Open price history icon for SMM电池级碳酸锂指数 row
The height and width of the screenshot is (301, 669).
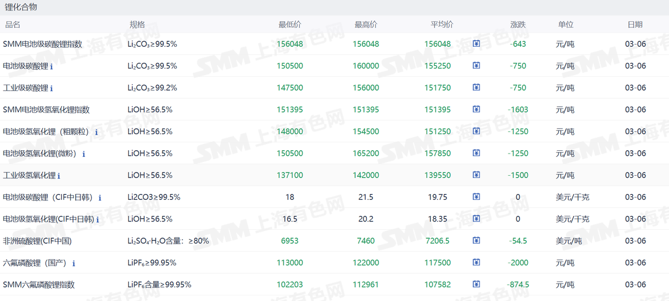[477, 43]
